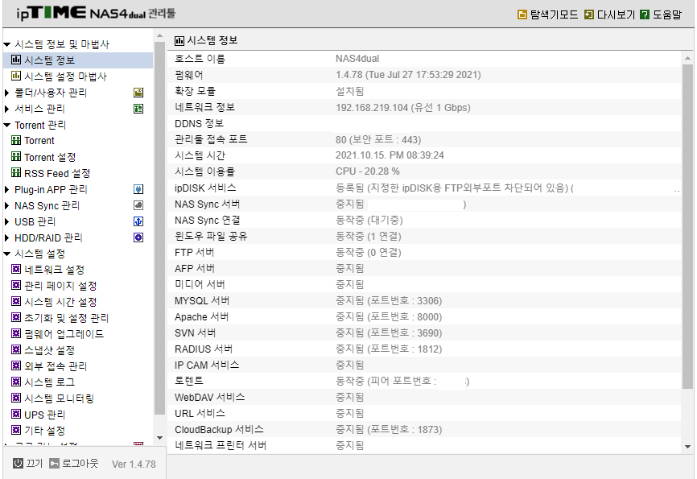697x479 pixels.
Task: Open 관리 페이지 설정
Action: tap(60, 286)
